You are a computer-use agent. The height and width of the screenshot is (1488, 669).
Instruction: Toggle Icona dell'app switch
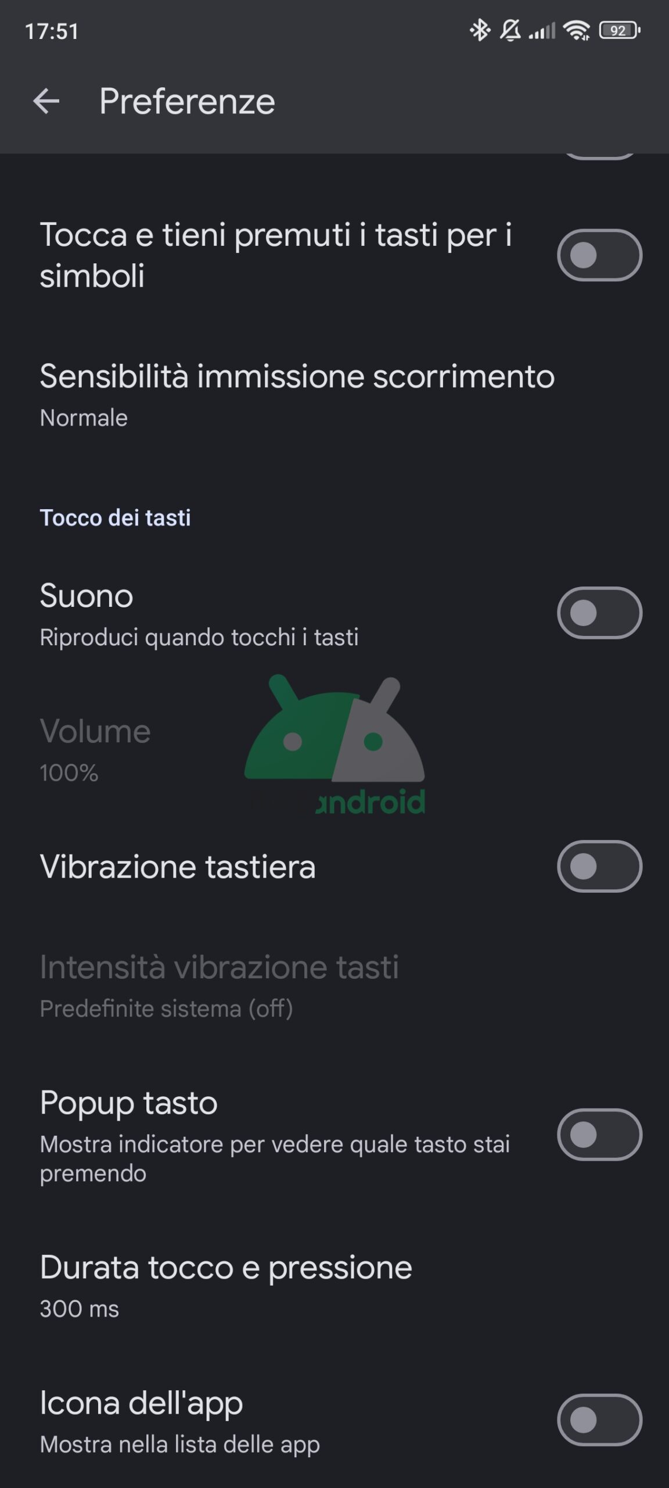point(599,1419)
